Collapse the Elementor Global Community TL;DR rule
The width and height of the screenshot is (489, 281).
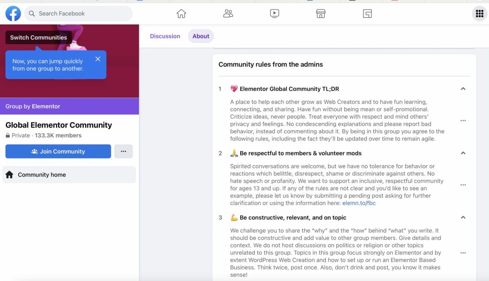[463, 89]
